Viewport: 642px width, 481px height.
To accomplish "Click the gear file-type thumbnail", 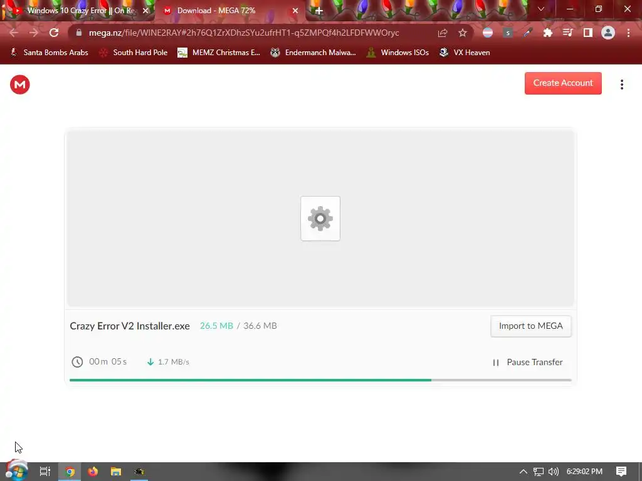I will click(320, 219).
